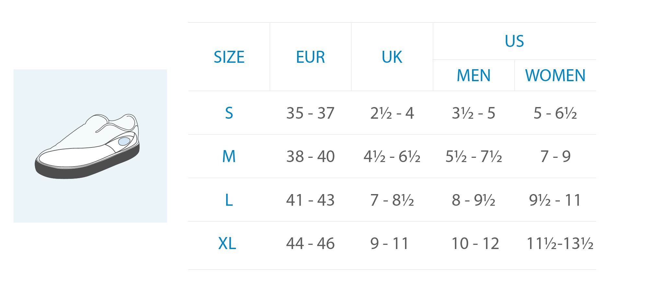
Task: Select the UK column header
Action: click(x=392, y=57)
